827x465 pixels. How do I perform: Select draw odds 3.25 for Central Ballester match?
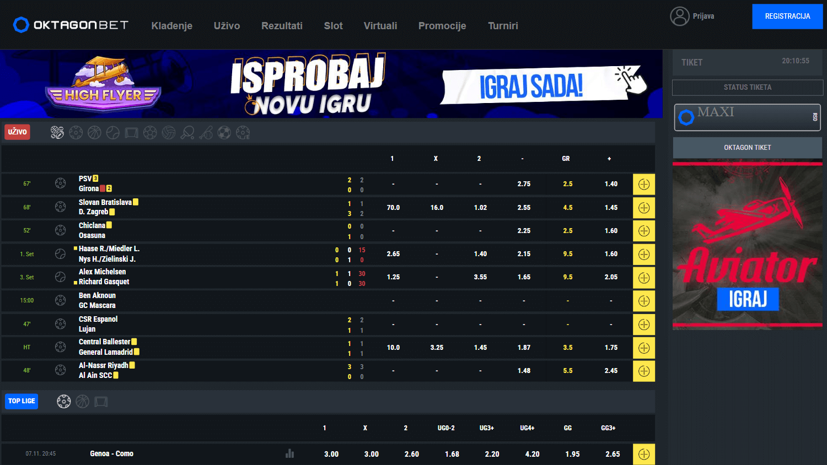coord(437,348)
